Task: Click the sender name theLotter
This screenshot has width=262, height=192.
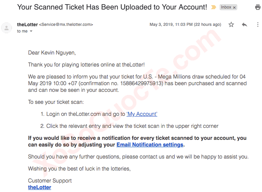Action: click(27, 25)
